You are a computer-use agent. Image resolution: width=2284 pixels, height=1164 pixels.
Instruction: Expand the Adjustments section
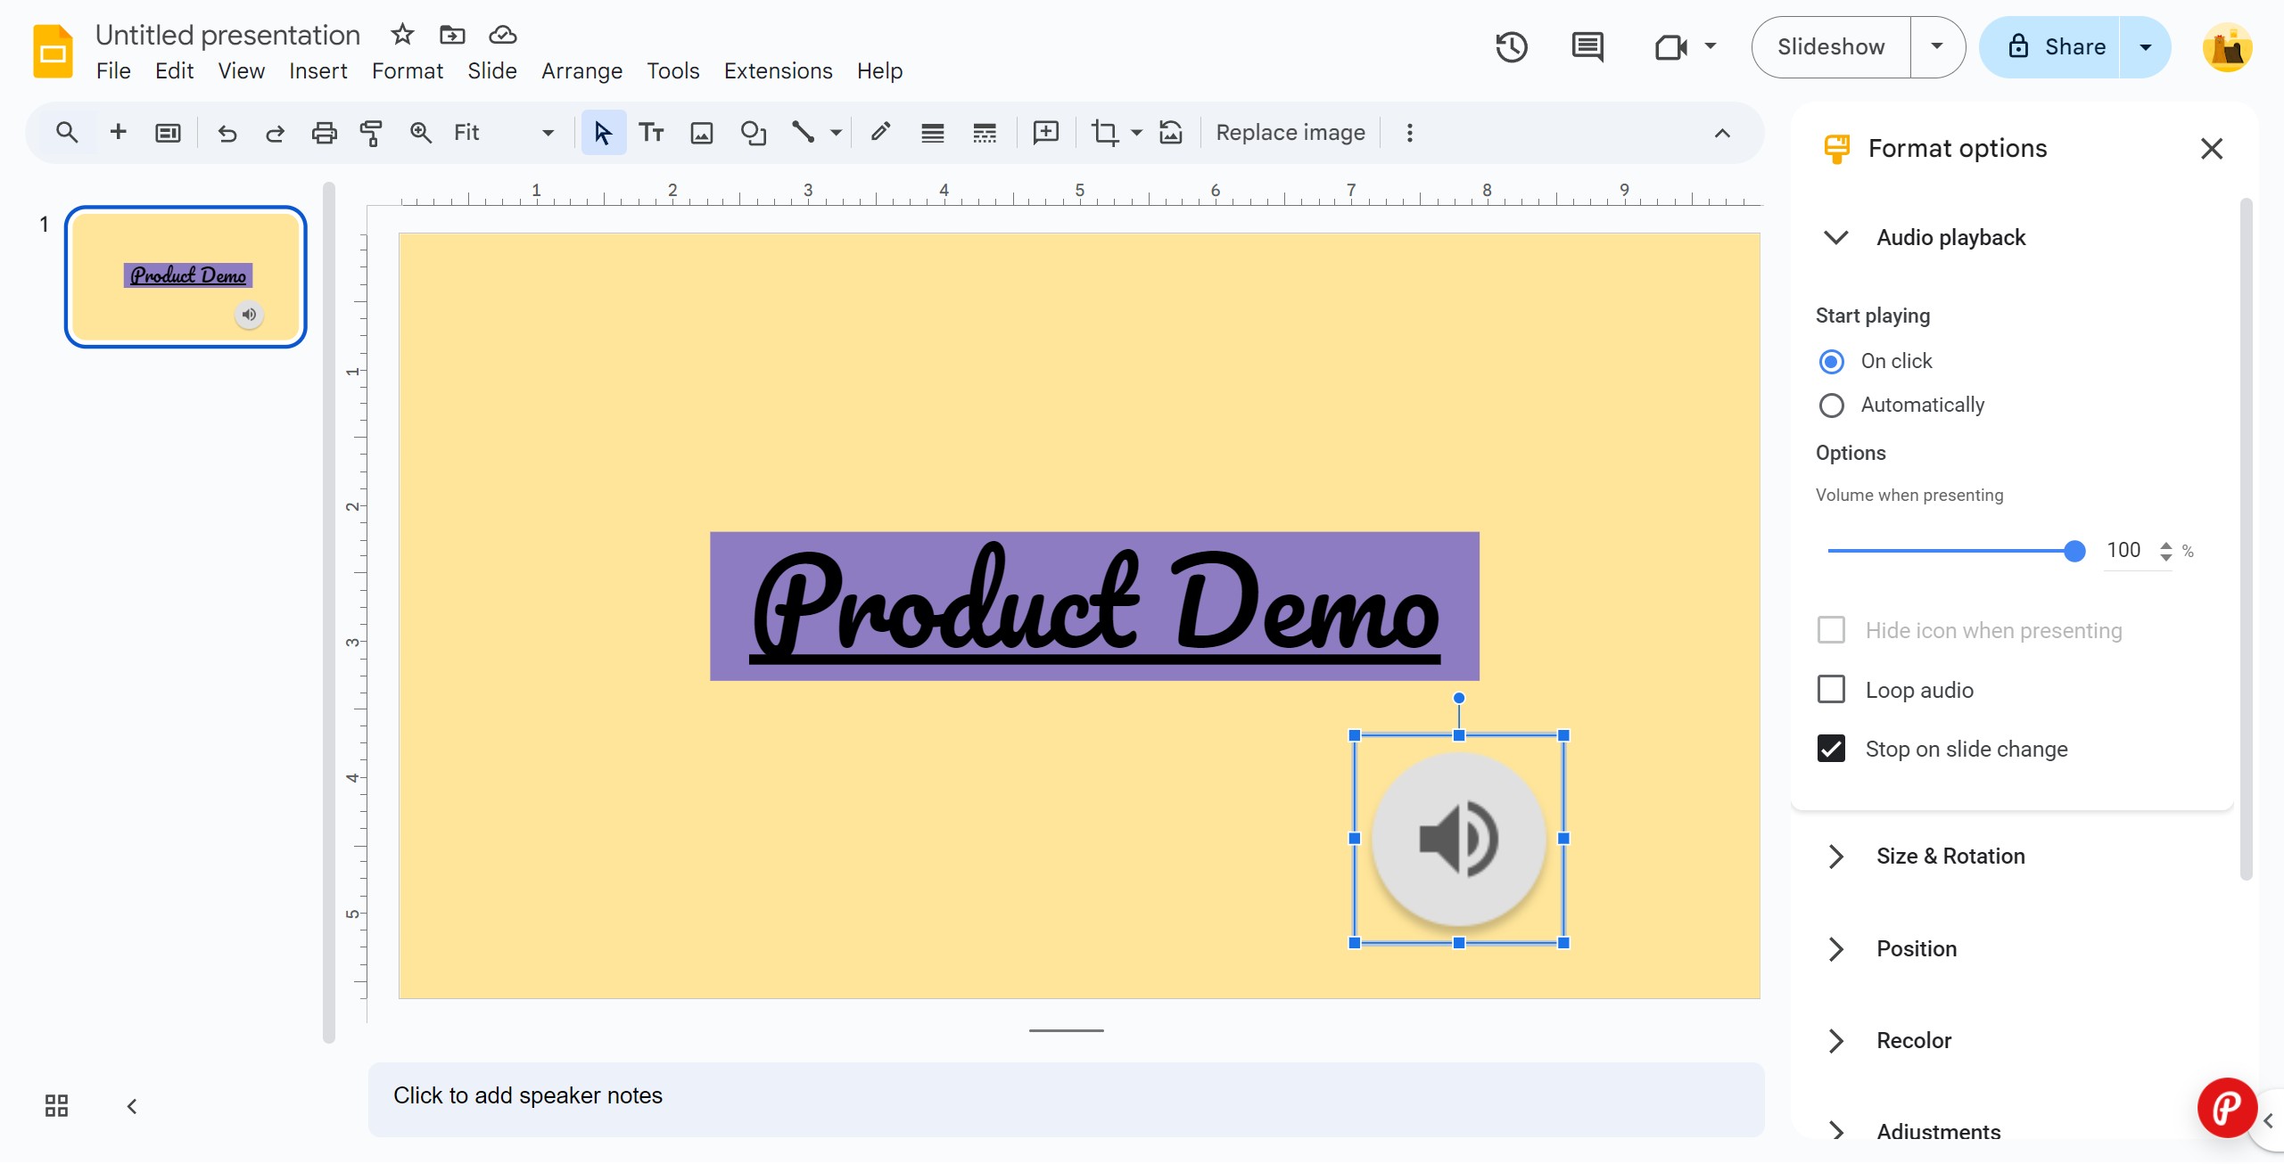(1836, 1132)
